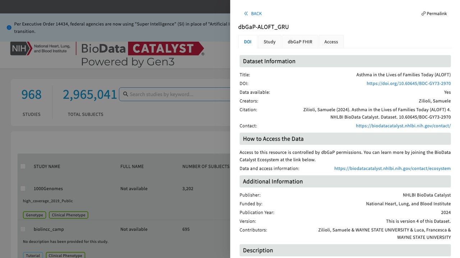
Task: Open the DOI link 10.60645/BDC-GY73-2970
Action: tap(409, 83)
